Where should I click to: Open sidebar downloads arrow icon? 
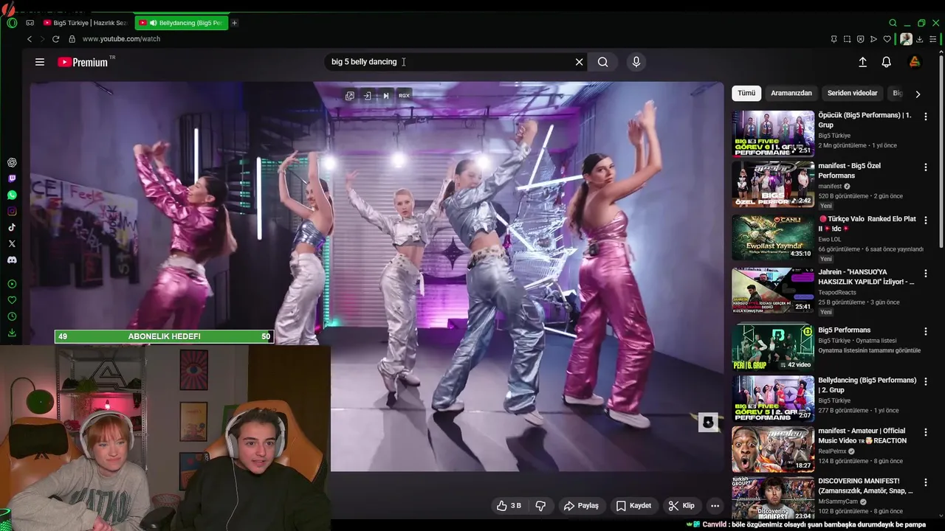12,333
